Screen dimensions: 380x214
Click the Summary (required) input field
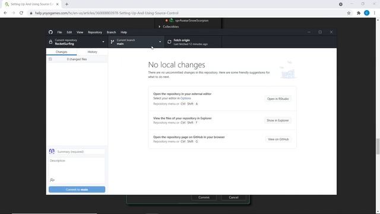point(81,152)
